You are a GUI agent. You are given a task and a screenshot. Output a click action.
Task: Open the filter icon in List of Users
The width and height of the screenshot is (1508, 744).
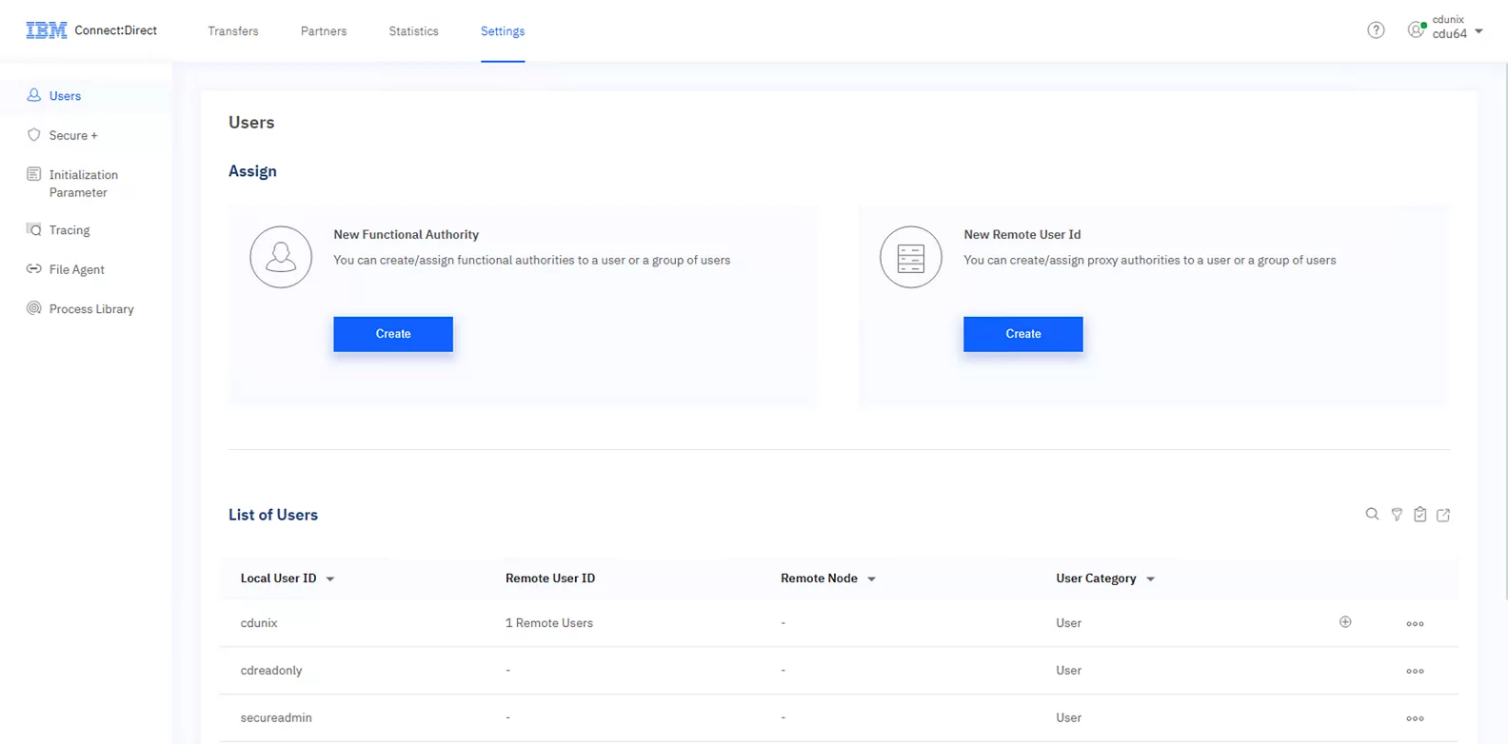point(1397,515)
